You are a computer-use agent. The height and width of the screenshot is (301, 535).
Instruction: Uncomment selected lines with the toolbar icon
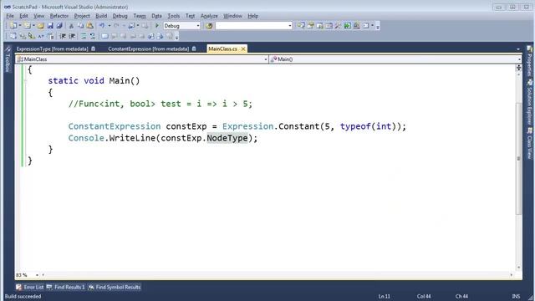click(x=93, y=36)
